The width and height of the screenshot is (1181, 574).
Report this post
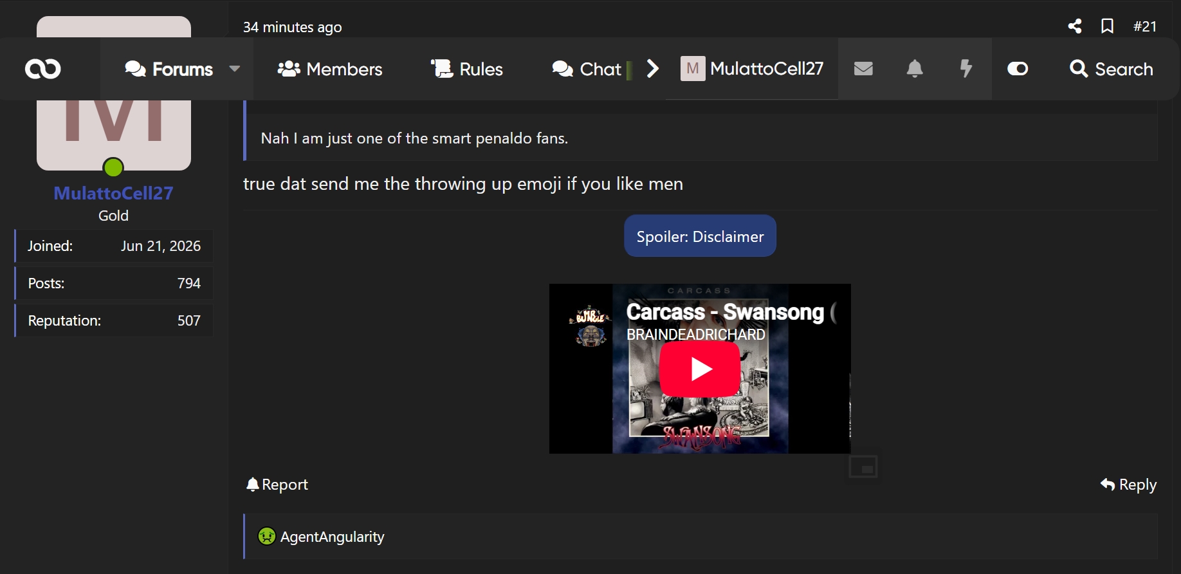click(x=277, y=485)
